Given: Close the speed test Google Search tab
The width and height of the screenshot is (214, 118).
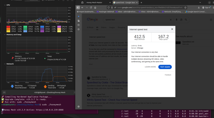Looking at the screenshot, I should 137,2.
